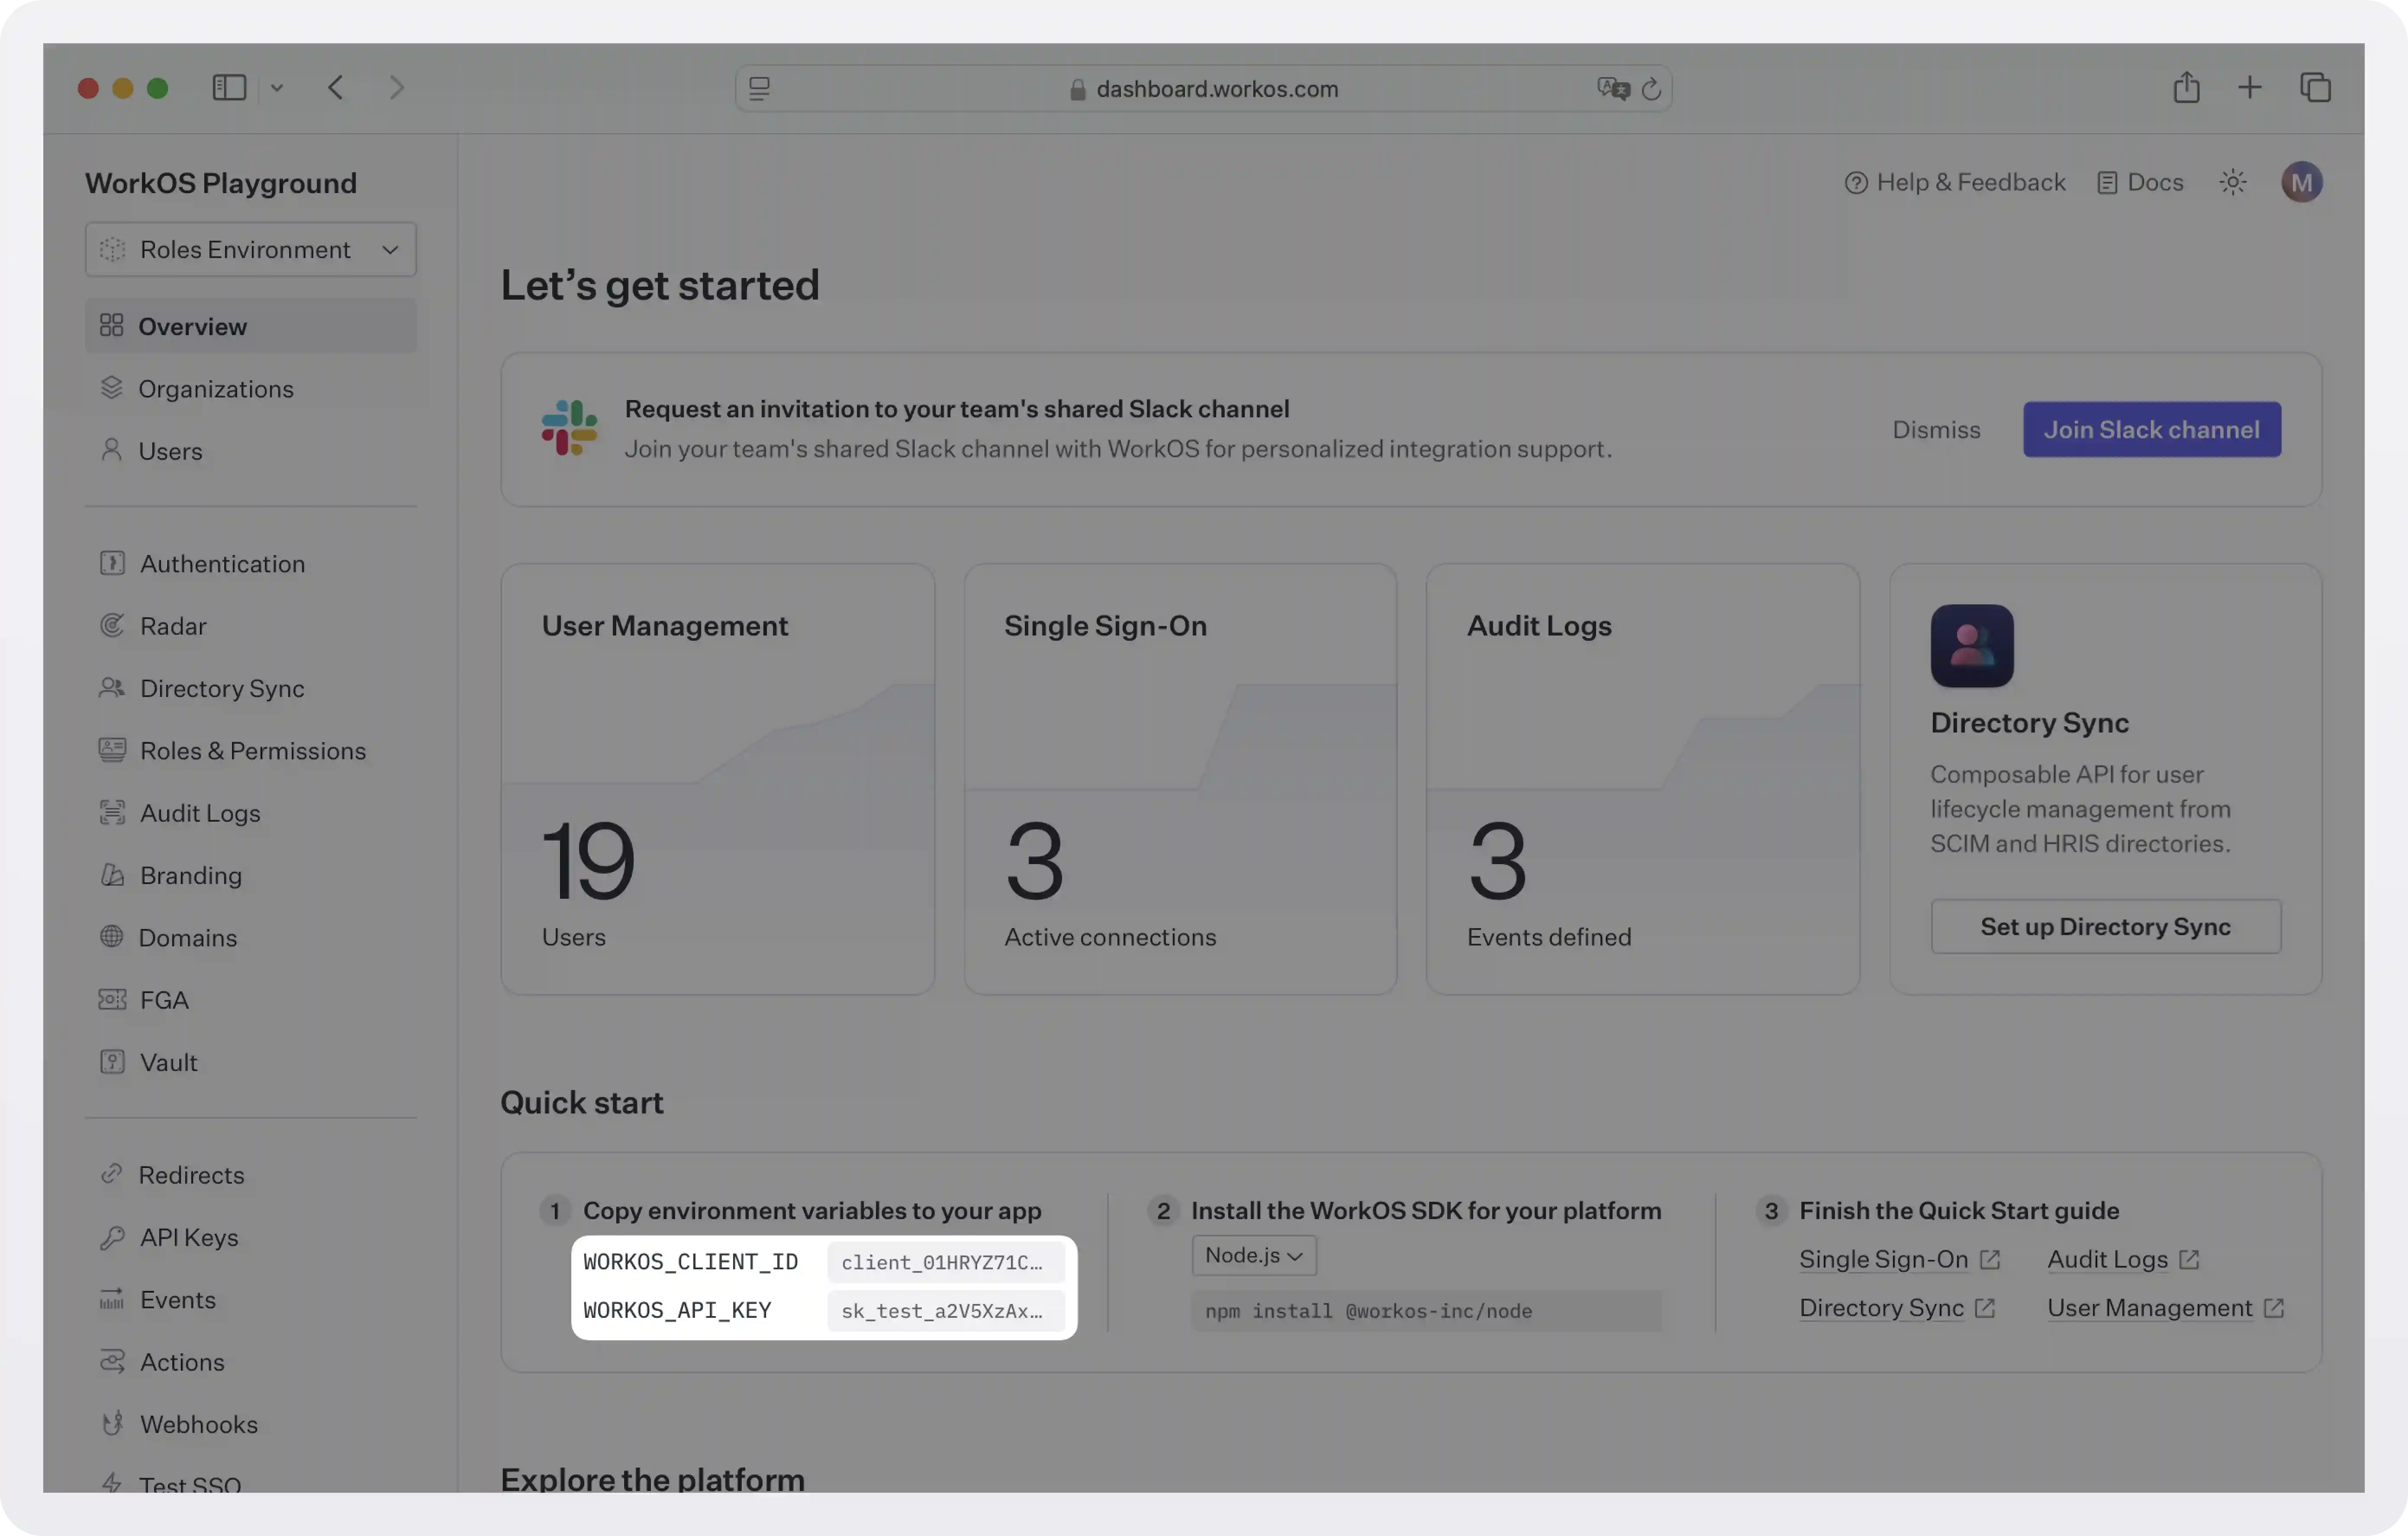Image resolution: width=2408 pixels, height=1536 pixels.
Task: Open the M user avatar menu
Action: click(2301, 182)
